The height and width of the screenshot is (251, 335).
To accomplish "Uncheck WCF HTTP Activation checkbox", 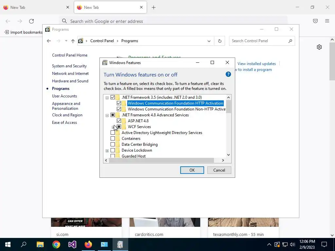I will 119,103.
